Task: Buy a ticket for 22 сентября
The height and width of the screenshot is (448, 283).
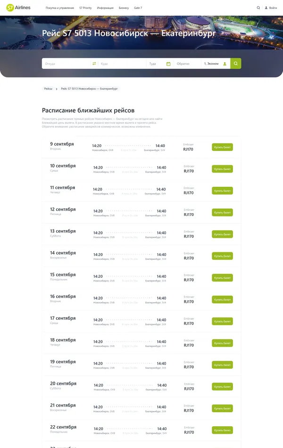Action: pos(222,430)
